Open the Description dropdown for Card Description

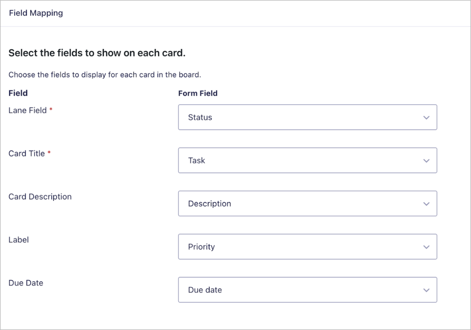(x=307, y=203)
